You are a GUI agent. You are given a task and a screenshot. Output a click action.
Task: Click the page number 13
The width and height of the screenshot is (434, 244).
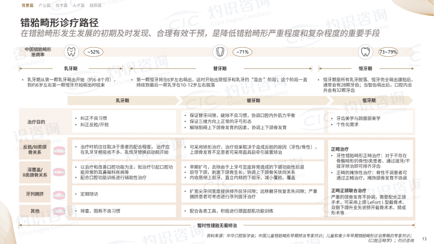[424, 239]
